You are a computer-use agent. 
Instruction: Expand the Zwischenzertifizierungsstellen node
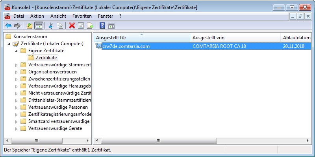[17, 79]
